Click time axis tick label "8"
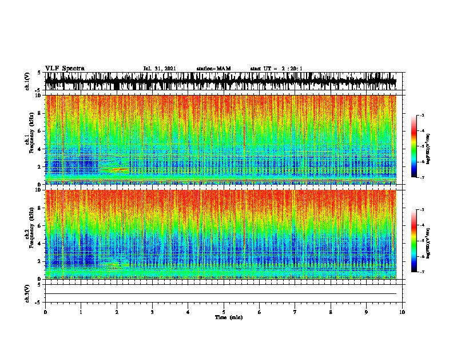Screen dimensions: 453x350 pyautogui.click(x=331, y=312)
